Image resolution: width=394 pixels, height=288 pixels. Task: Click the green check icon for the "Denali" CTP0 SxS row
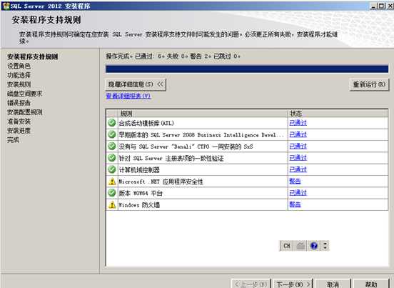(112, 146)
